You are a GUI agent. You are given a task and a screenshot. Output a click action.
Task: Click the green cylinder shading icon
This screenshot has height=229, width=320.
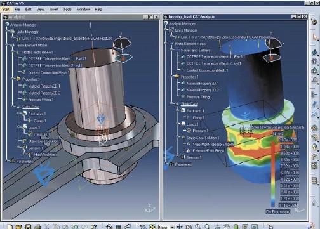point(236,226)
